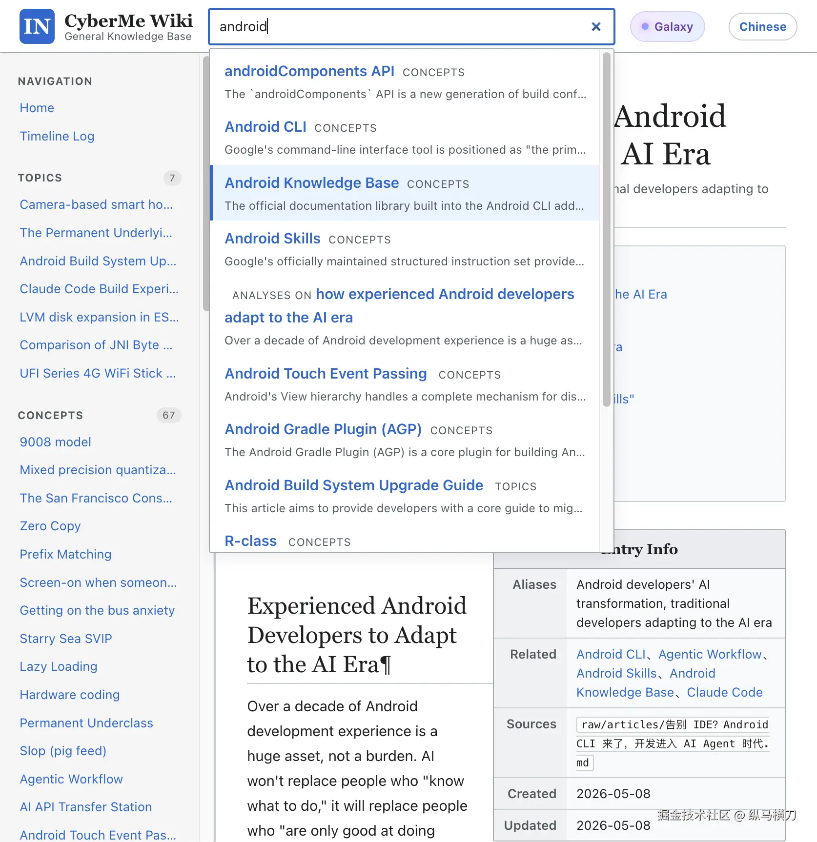817x842 pixels.
Task: Go to Home in navigation
Action: (x=37, y=108)
